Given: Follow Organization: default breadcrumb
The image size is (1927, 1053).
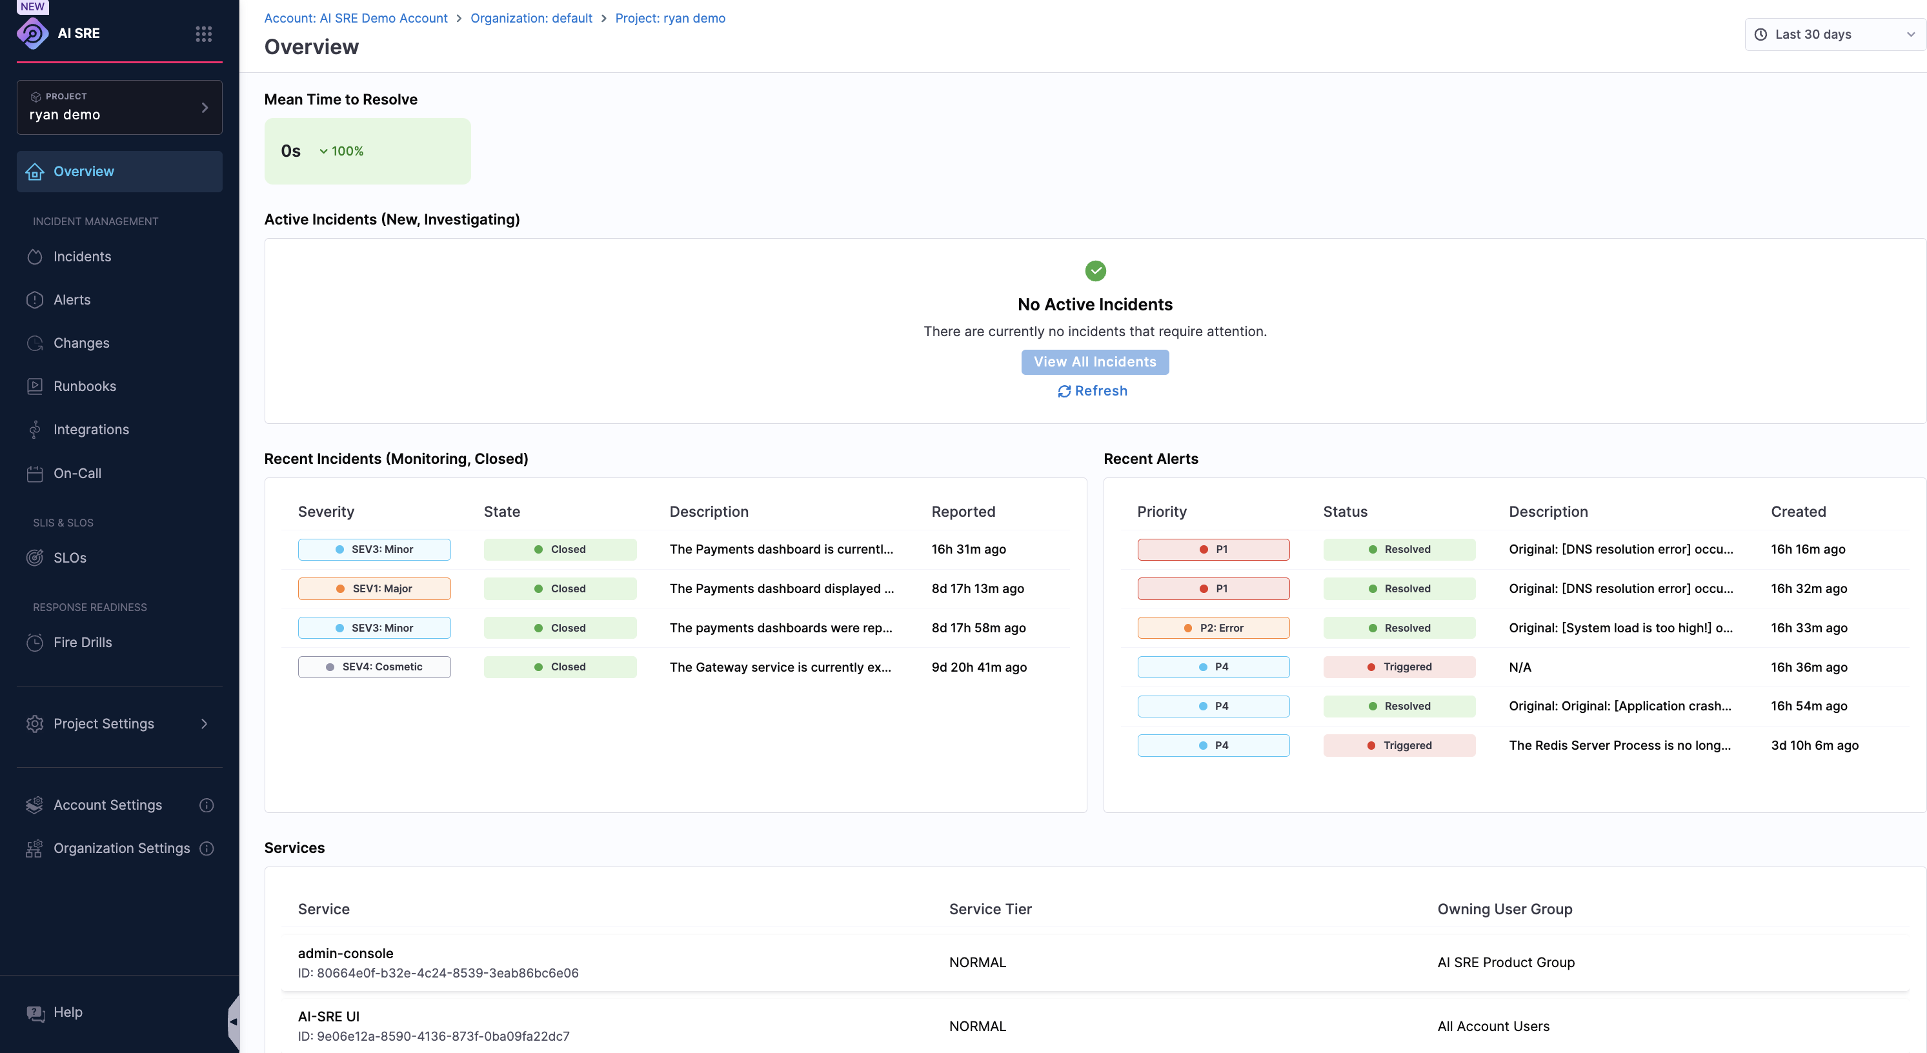Looking at the screenshot, I should (x=531, y=18).
